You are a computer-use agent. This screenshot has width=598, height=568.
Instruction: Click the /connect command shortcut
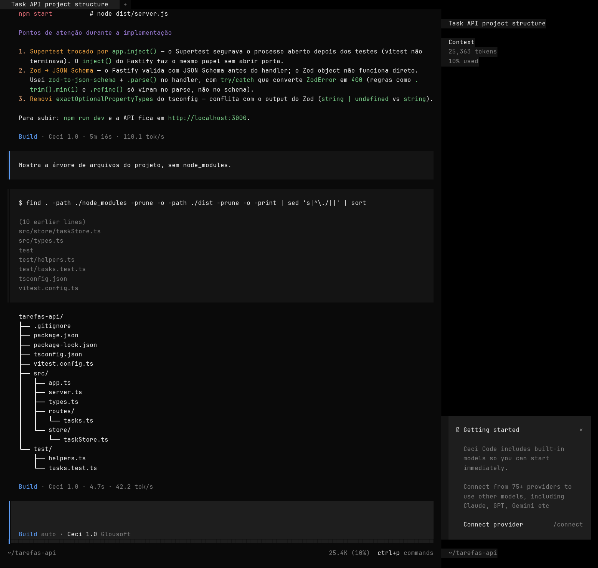click(568, 525)
